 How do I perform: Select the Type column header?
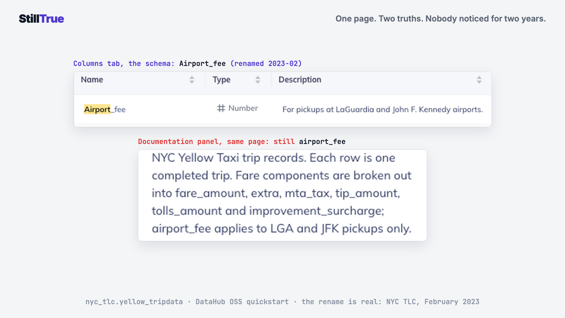pos(222,80)
